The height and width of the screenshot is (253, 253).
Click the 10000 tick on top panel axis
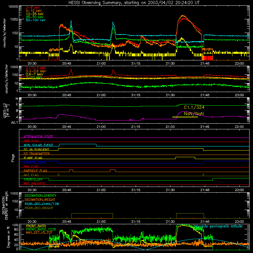tap(13, 6)
